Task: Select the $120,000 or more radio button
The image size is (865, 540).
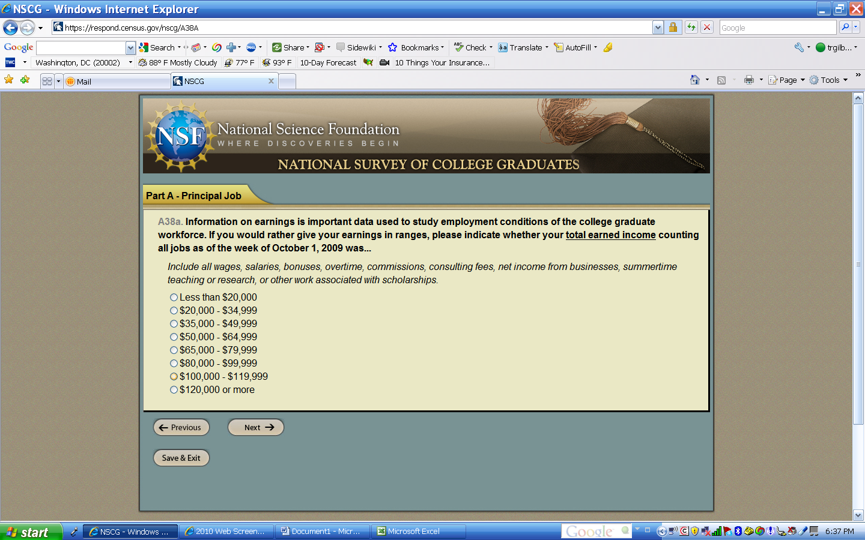Action: point(174,390)
